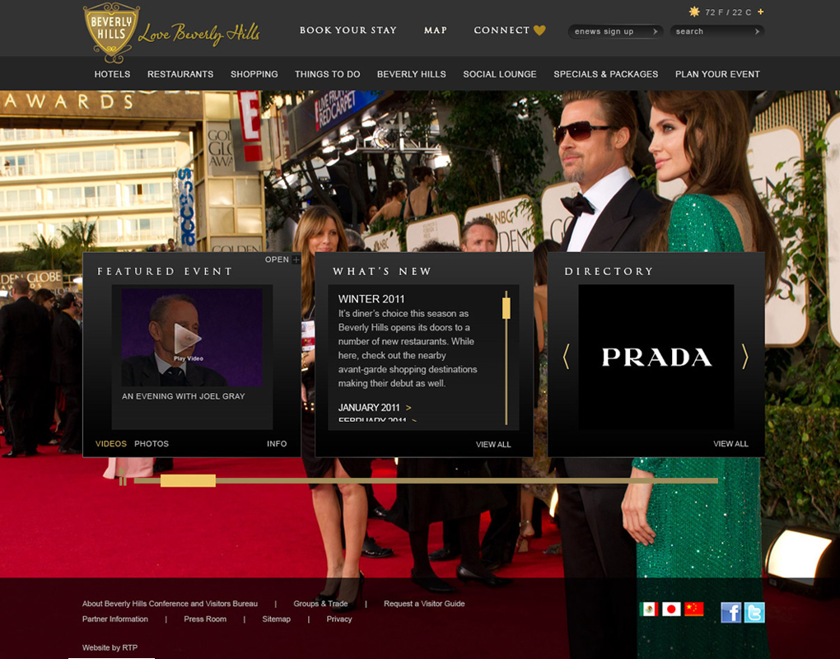Click View All in What's New
This screenshot has height=659, width=840.
tap(493, 444)
